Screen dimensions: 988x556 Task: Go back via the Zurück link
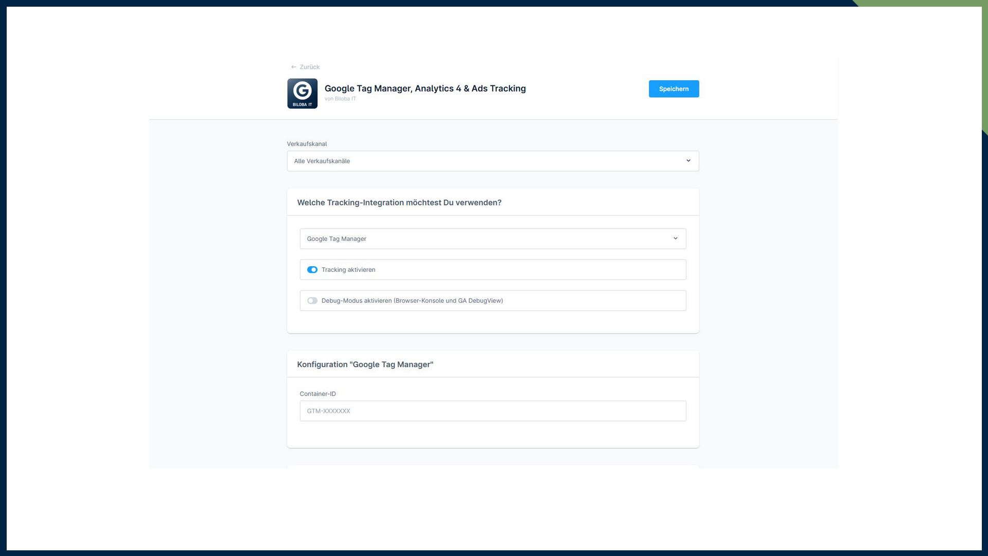pyautogui.click(x=309, y=67)
